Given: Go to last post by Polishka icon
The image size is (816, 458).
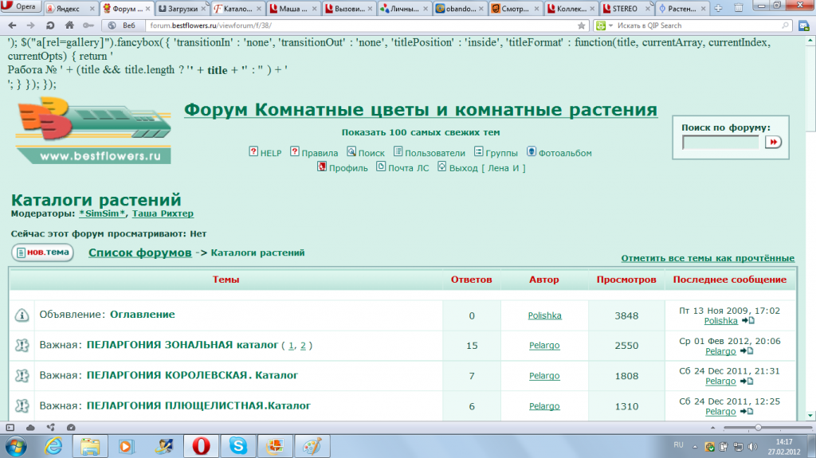Looking at the screenshot, I should point(747,321).
